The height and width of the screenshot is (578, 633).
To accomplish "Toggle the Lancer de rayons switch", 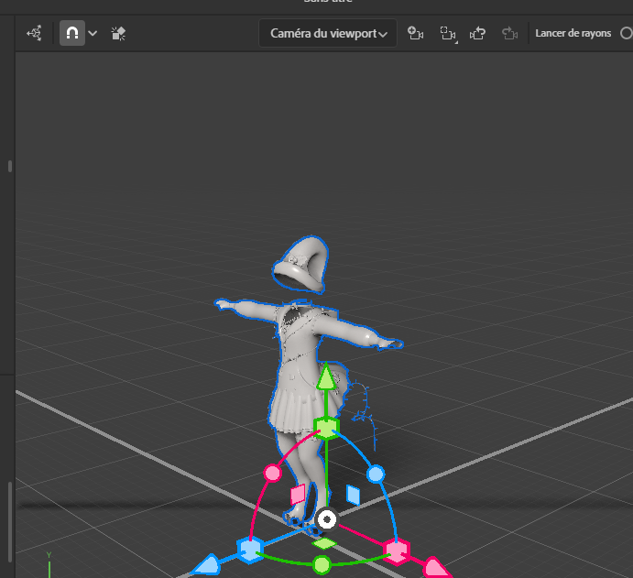I will 627,33.
